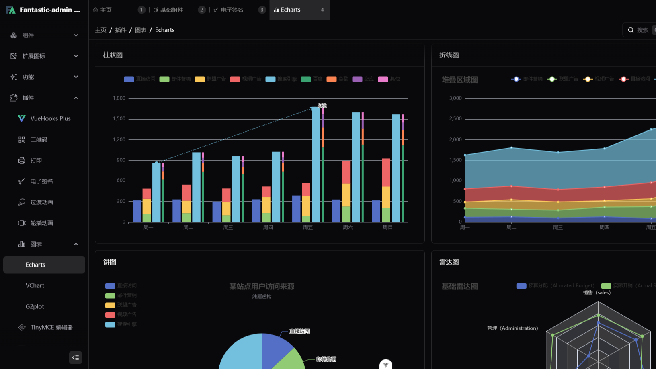The width and height of the screenshot is (656, 369).
Task: Click the 折线图 card title
Action: (449, 55)
